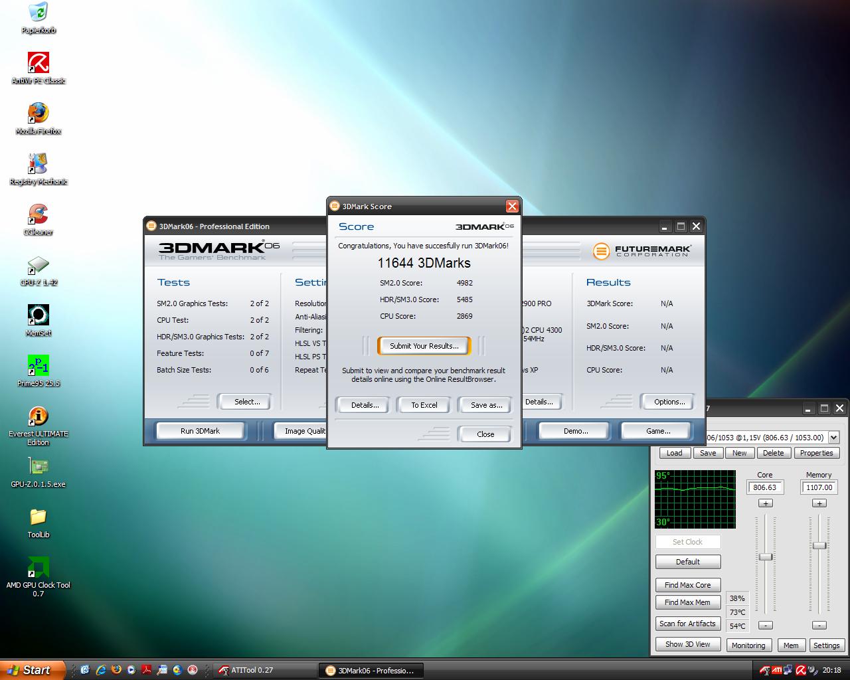This screenshot has width=850, height=680.
Task: Decrease Core clock with minus button
Action: 766,626
